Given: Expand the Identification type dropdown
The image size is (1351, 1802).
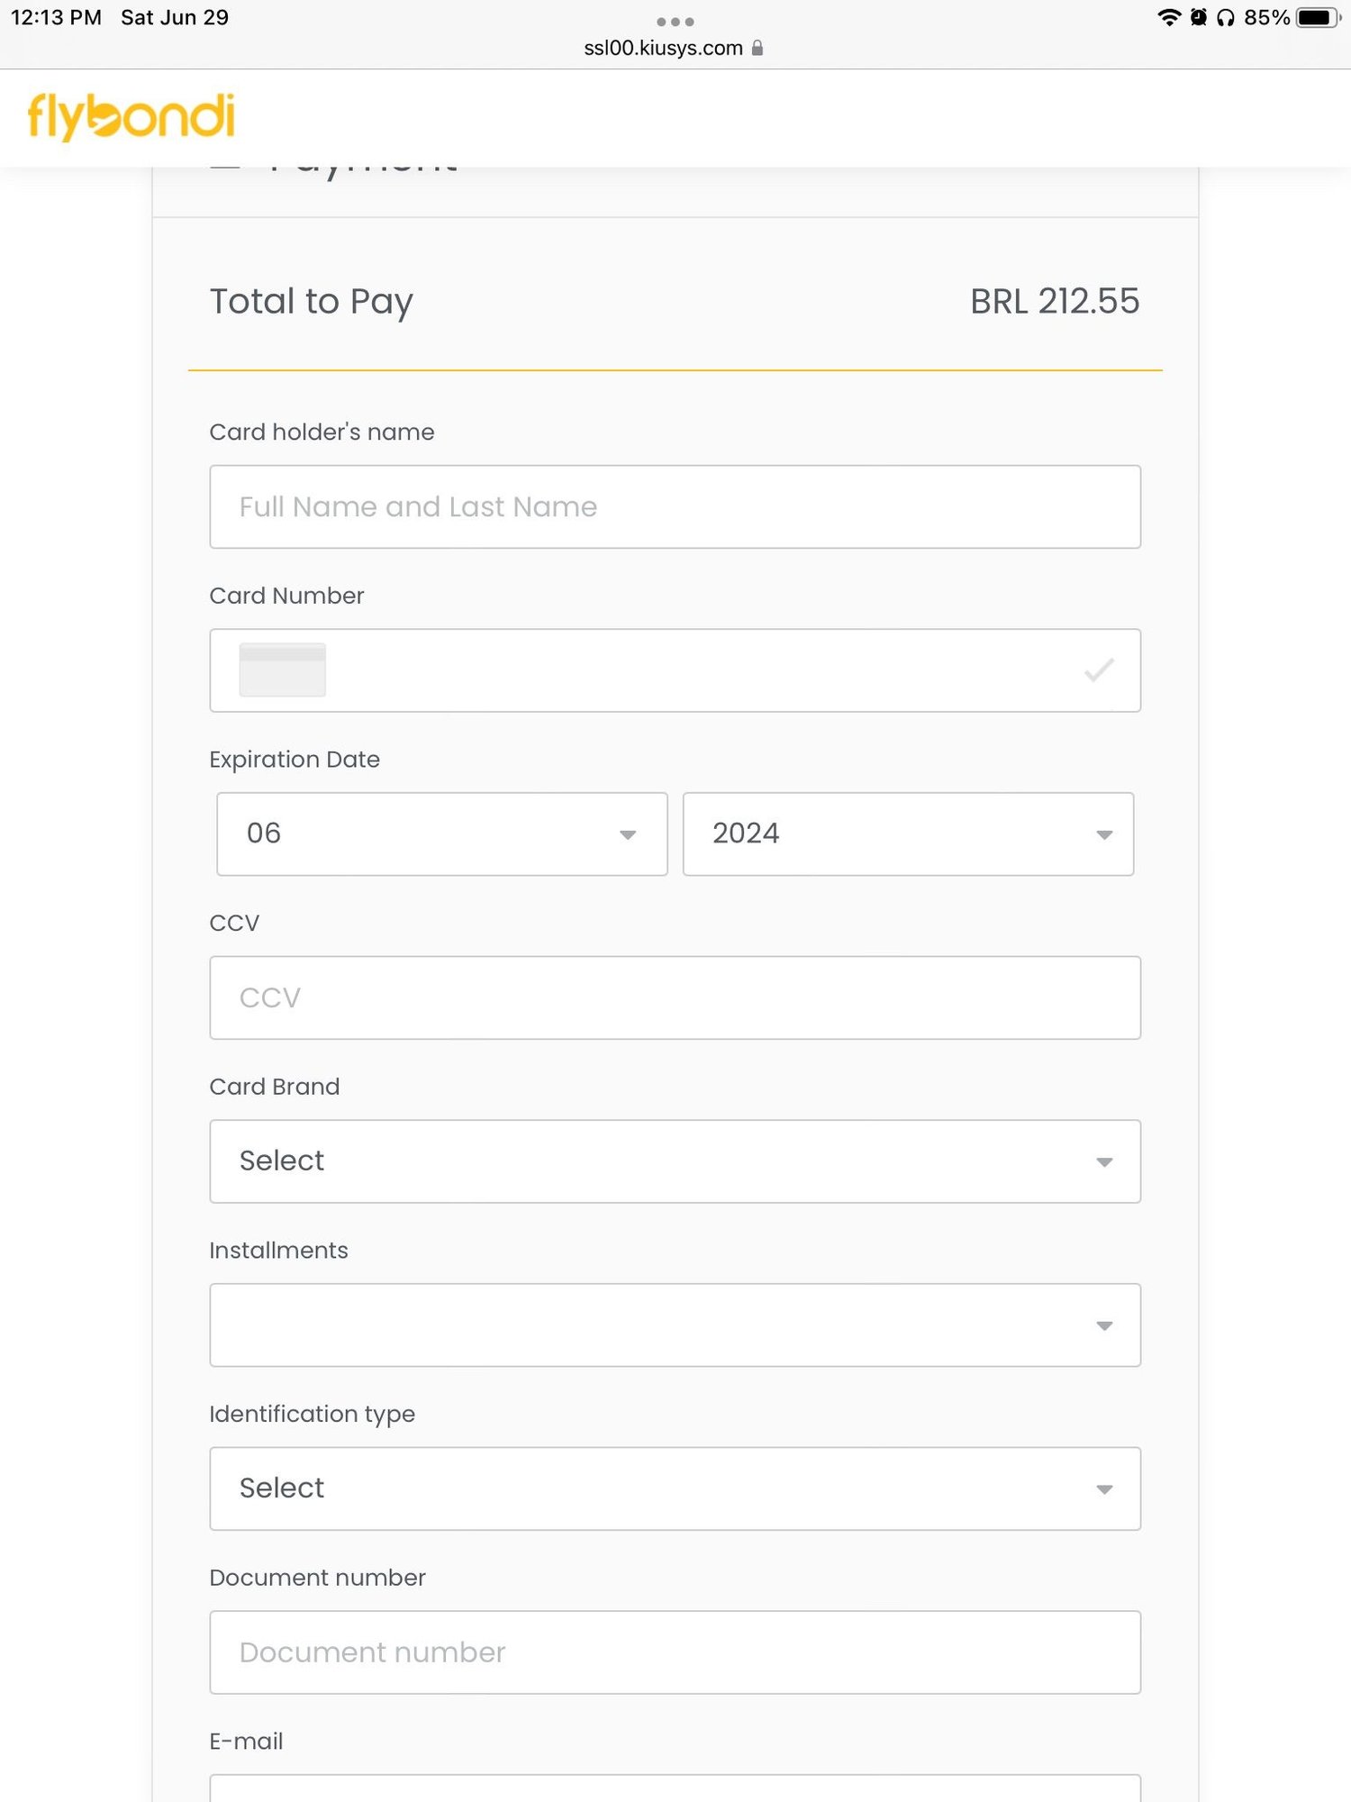Looking at the screenshot, I should point(675,1488).
